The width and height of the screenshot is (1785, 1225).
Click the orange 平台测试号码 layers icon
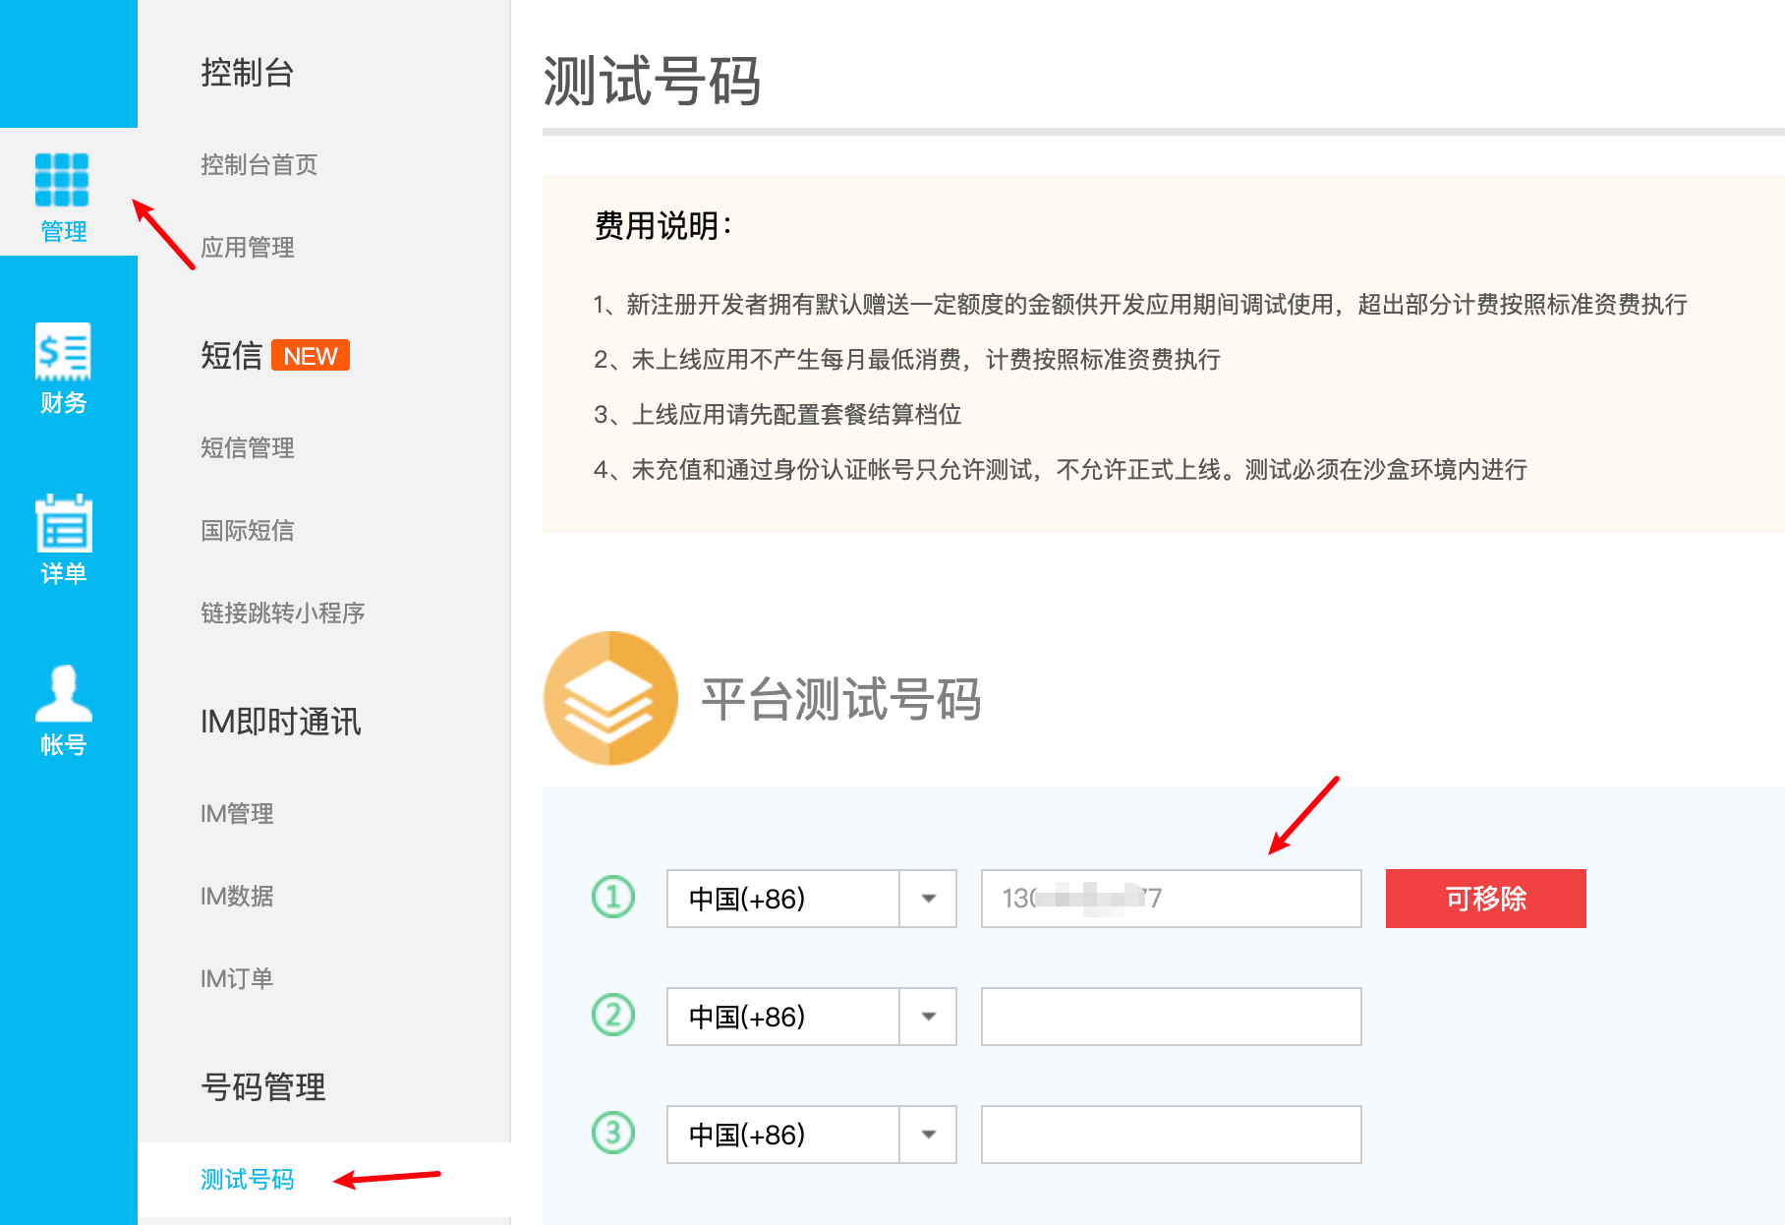click(610, 698)
